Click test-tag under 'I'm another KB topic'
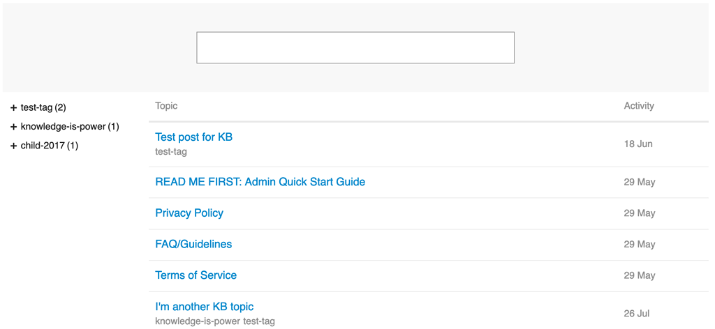 259,321
